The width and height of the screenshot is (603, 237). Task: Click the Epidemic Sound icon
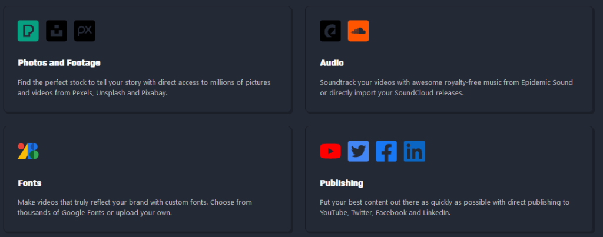click(x=330, y=31)
